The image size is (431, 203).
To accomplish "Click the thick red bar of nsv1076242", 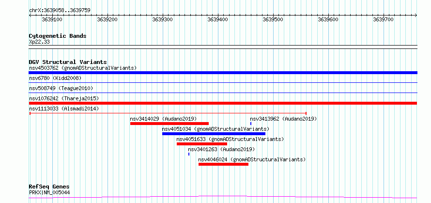I will (x=223, y=103).
